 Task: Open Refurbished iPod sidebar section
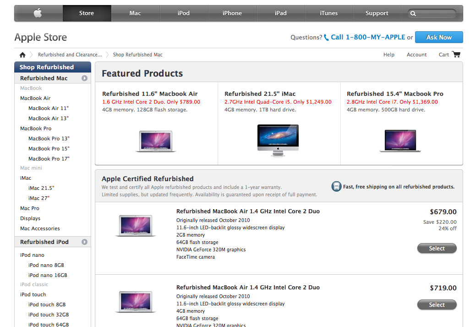point(44,242)
